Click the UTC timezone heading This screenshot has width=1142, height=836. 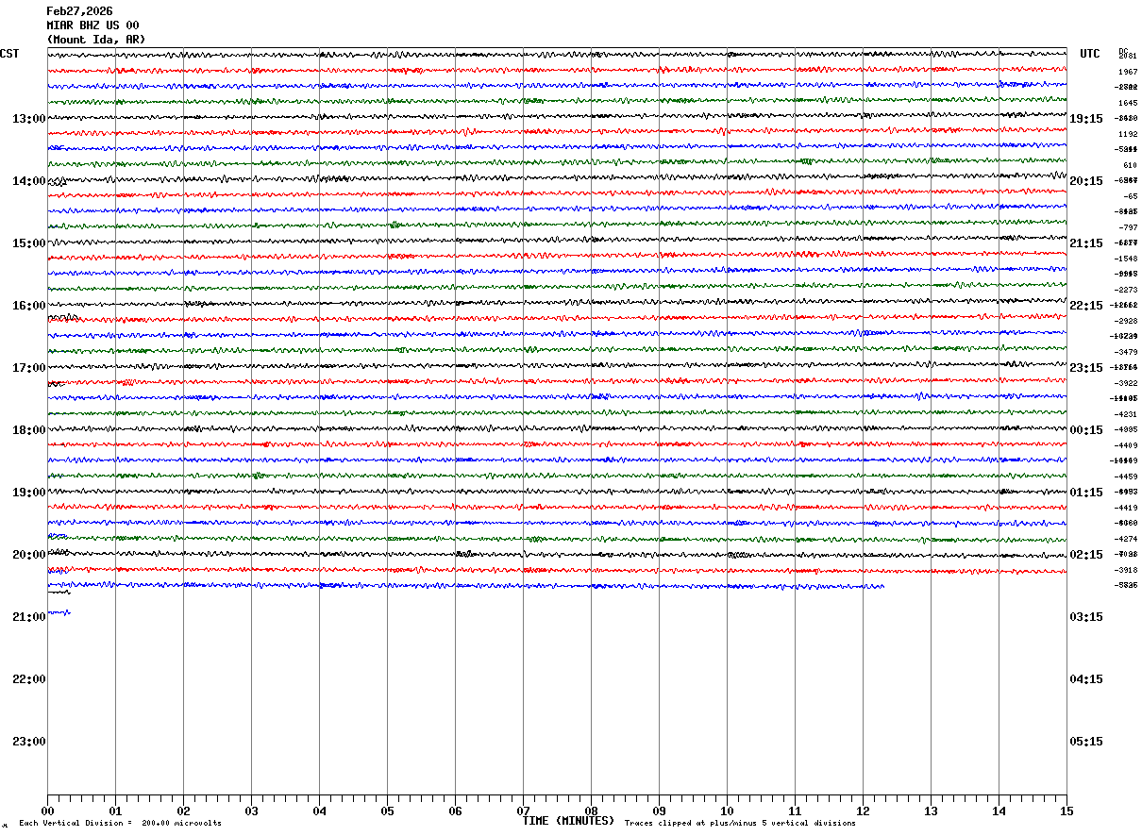(x=1090, y=54)
